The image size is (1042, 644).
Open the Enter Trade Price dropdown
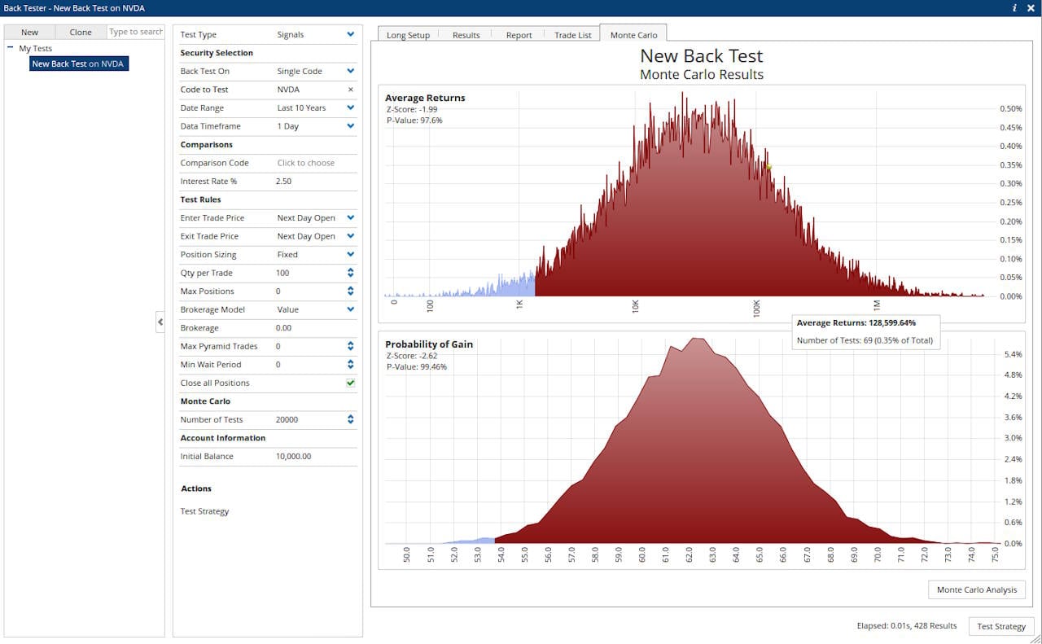[351, 218]
